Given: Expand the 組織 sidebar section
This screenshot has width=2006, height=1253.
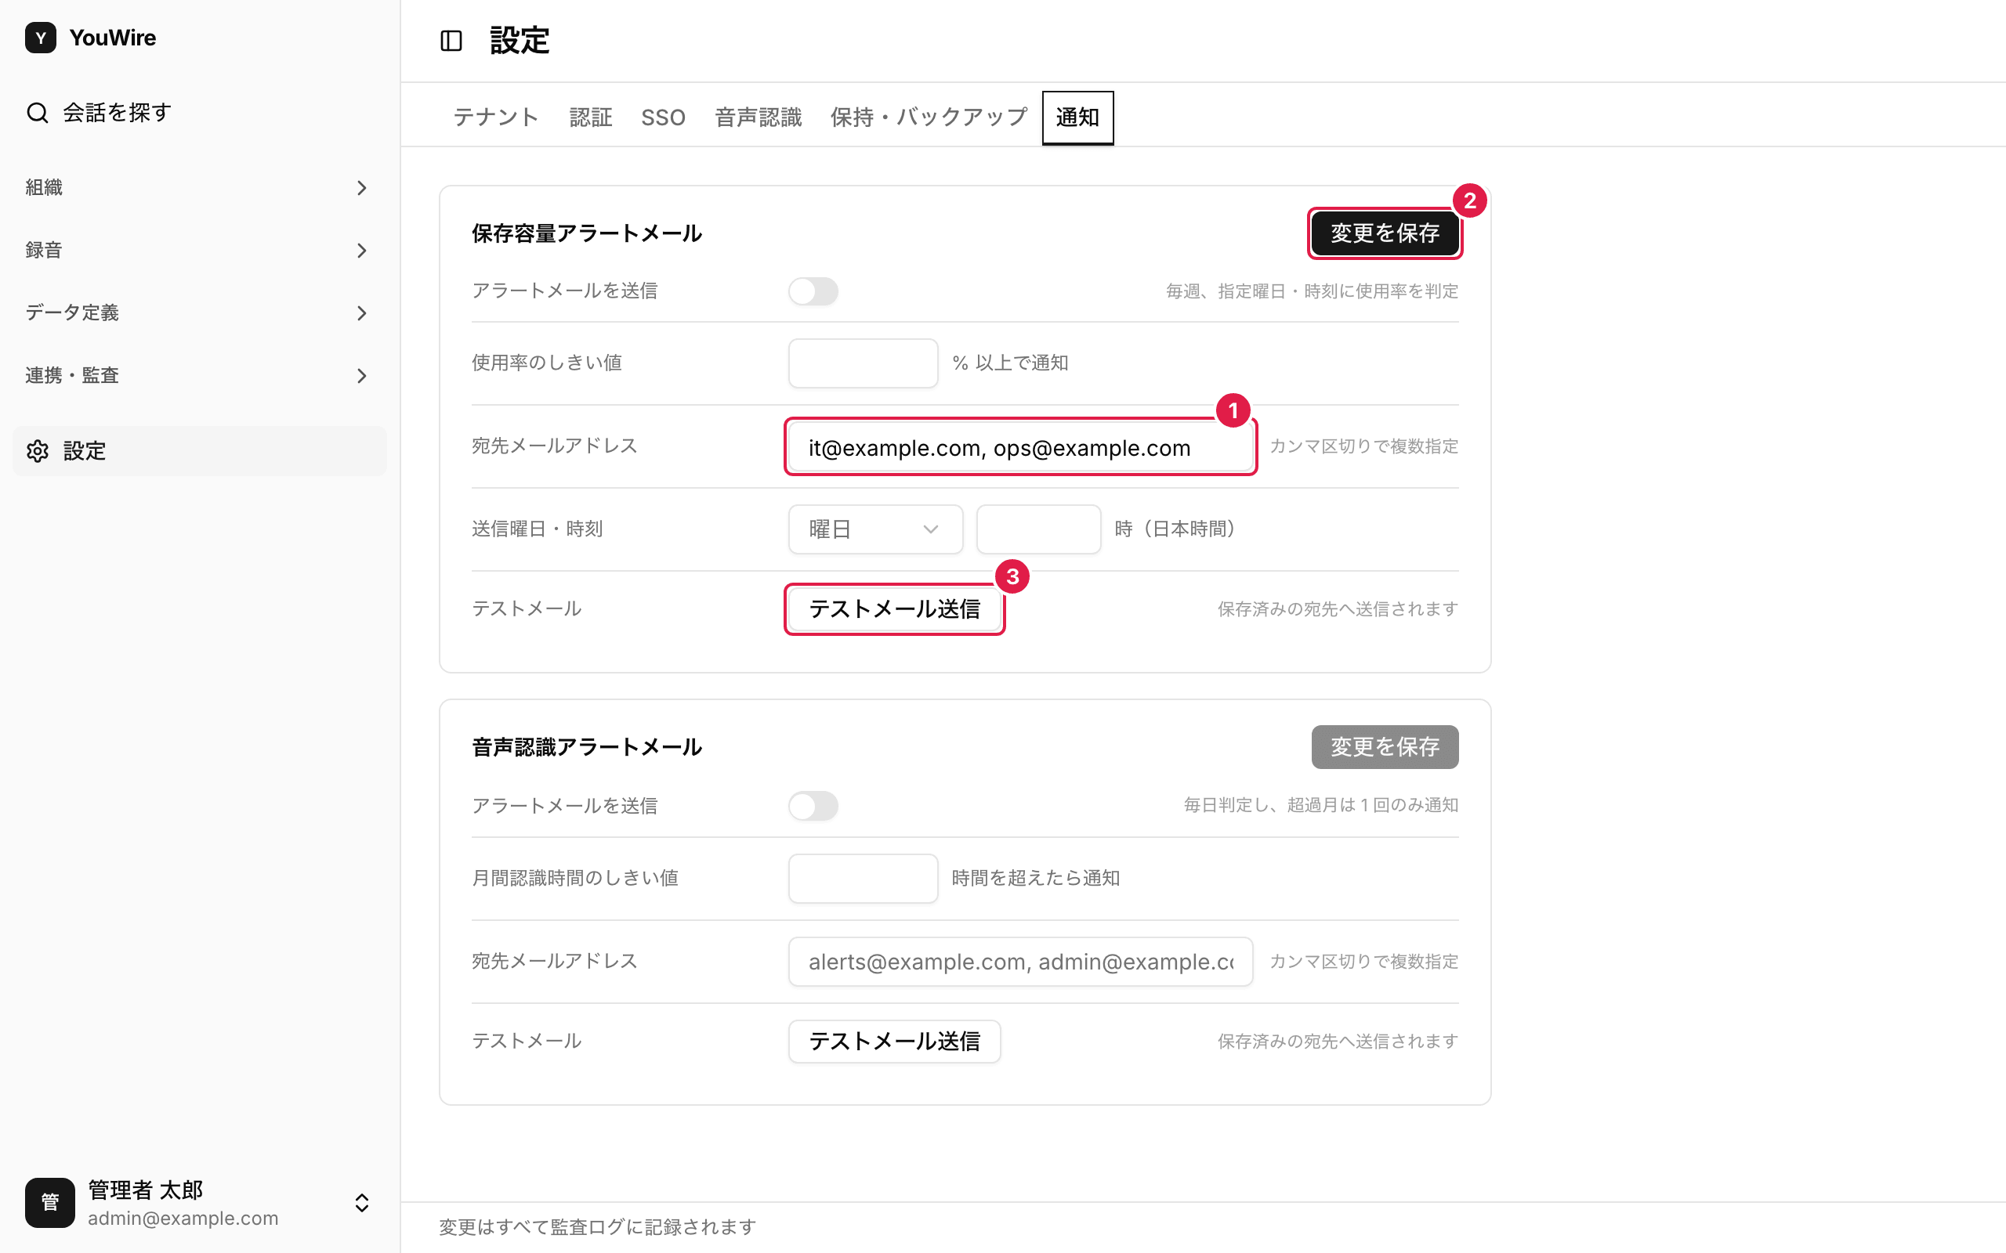Looking at the screenshot, I should click(199, 187).
